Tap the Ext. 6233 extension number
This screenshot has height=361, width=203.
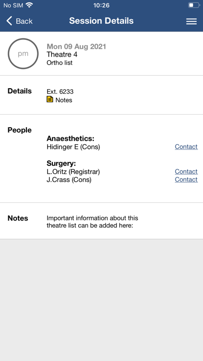pyautogui.click(x=60, y=92)
